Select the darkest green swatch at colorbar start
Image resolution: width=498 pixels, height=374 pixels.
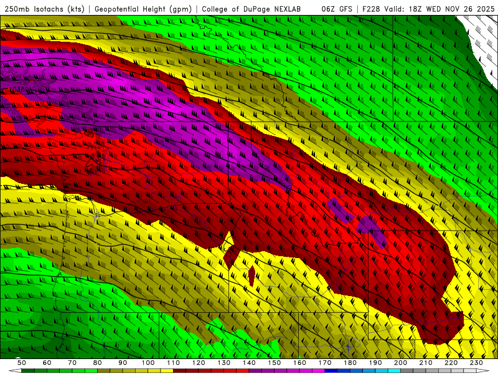click(28, 370)
